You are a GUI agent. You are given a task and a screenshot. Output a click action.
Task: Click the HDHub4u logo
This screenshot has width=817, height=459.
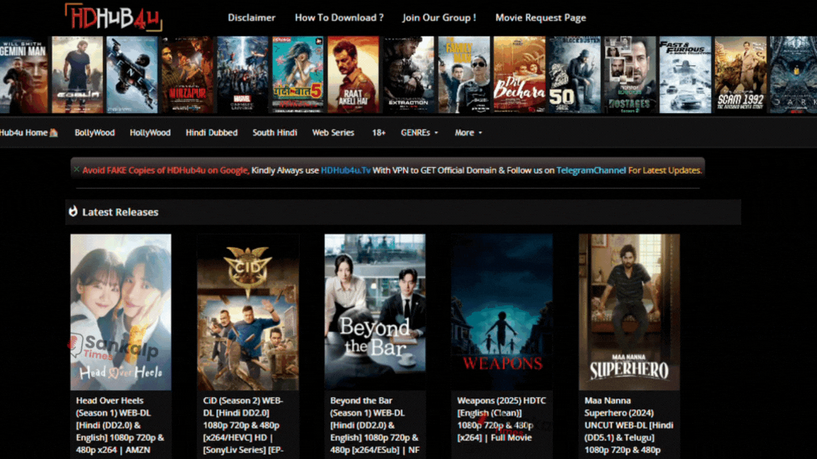pyautogui.click(x=114, y=16)
